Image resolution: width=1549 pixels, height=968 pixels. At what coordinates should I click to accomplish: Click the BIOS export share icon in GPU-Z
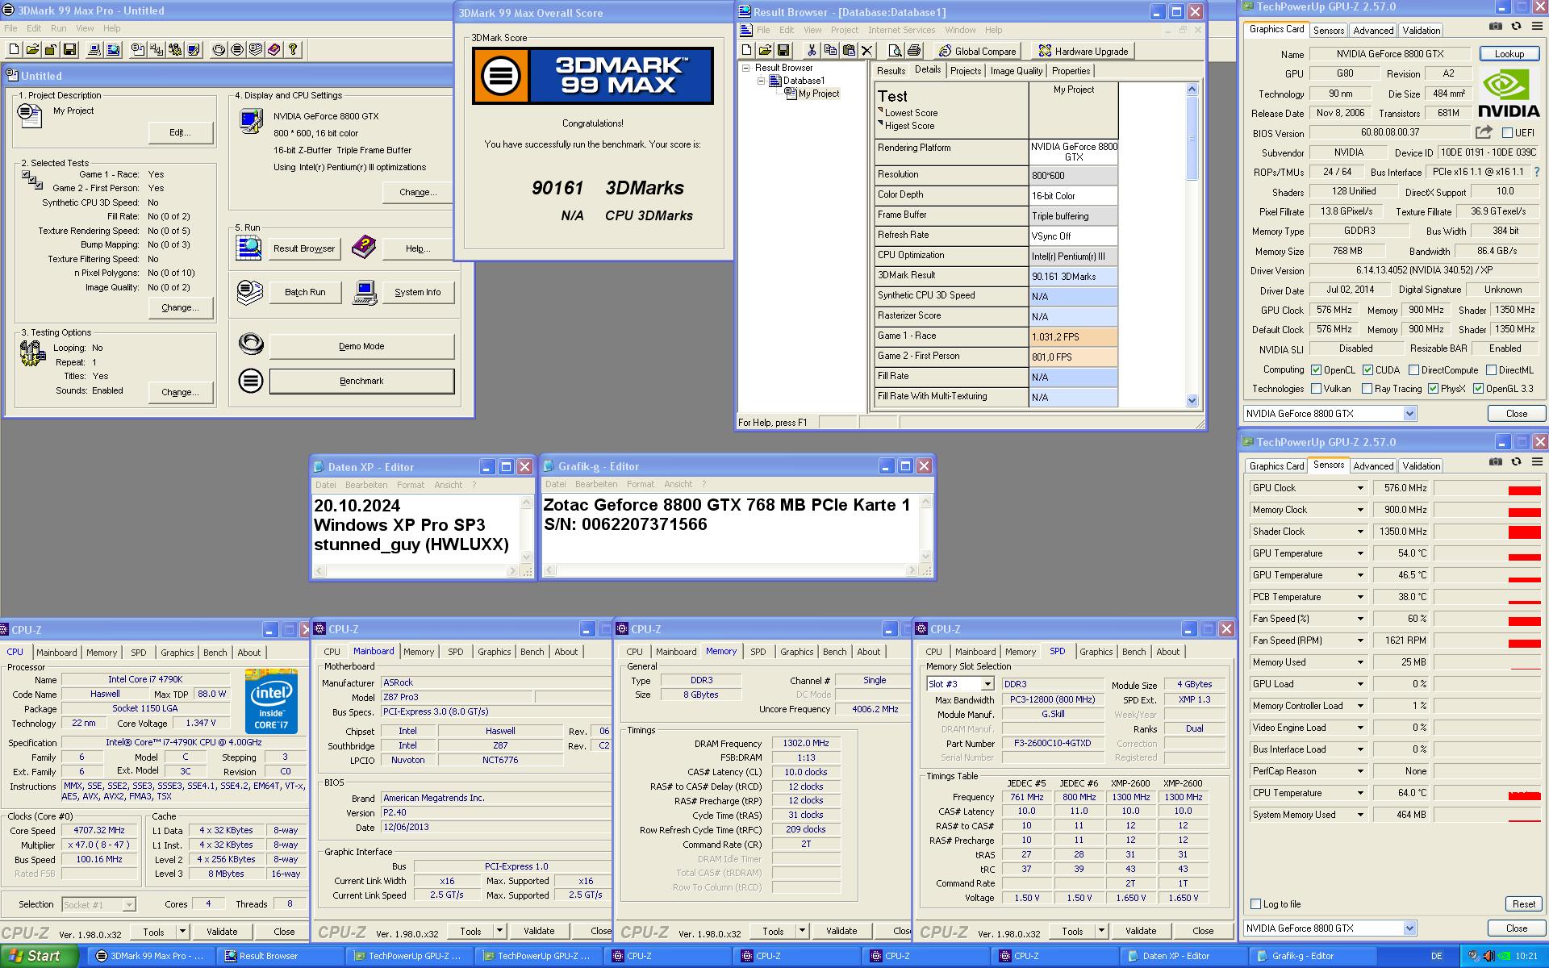(x=1484, y=132)
